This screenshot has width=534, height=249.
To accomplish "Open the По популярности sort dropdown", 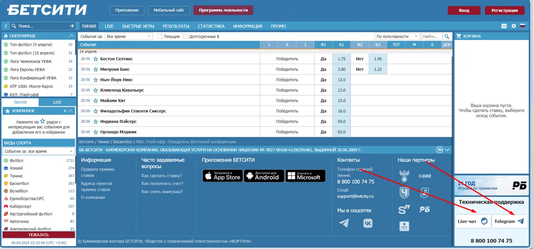I will point(397,36).
